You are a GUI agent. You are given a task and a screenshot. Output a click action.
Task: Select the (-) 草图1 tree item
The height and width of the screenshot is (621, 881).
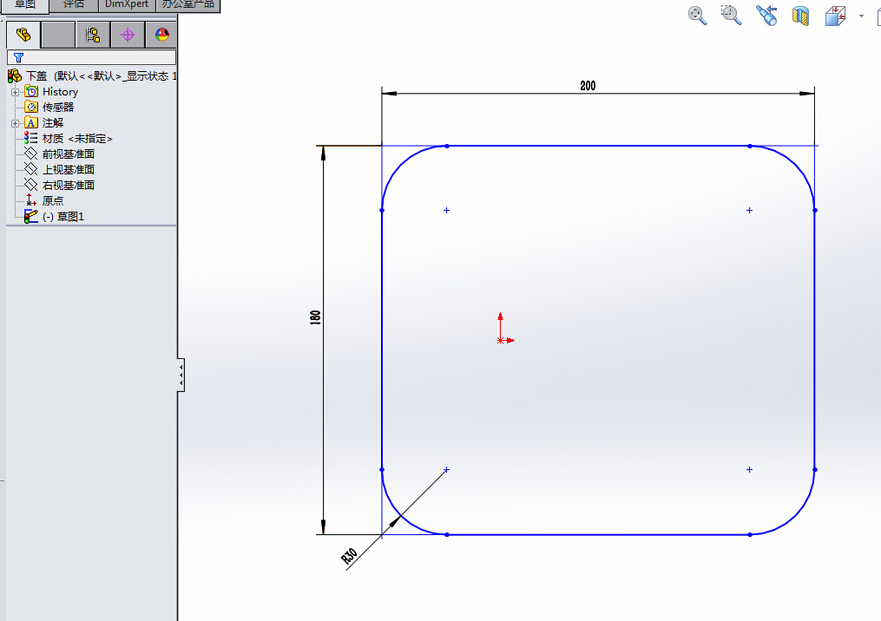click(62, 216)
